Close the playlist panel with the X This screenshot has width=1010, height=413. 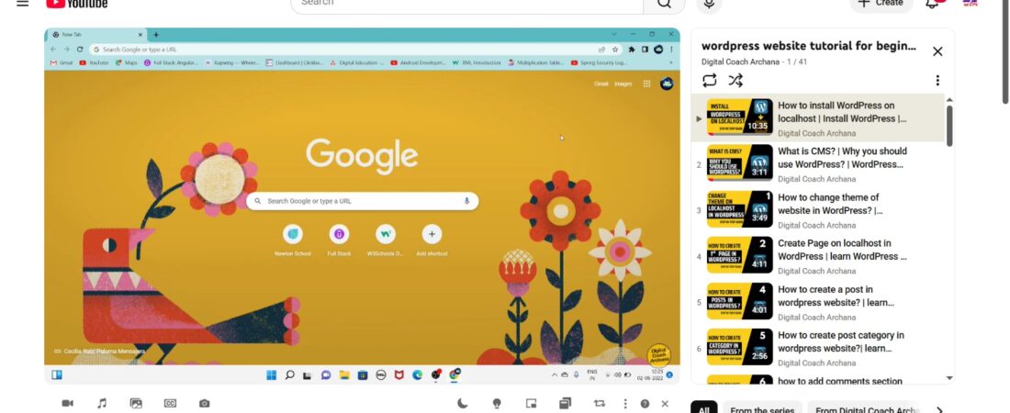[937, 51]
